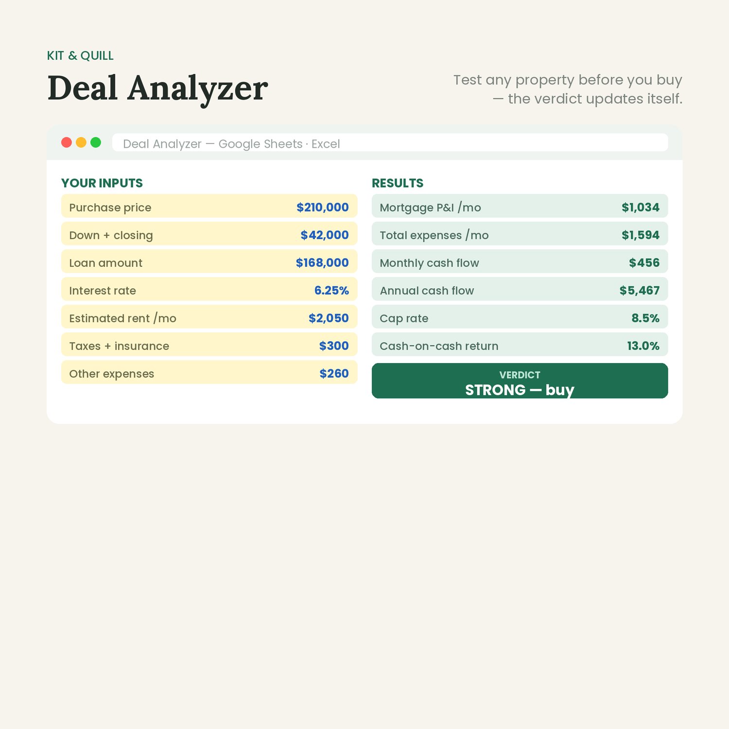
Task: Click the Total expenses /mo result row
Action: [520, 234]
